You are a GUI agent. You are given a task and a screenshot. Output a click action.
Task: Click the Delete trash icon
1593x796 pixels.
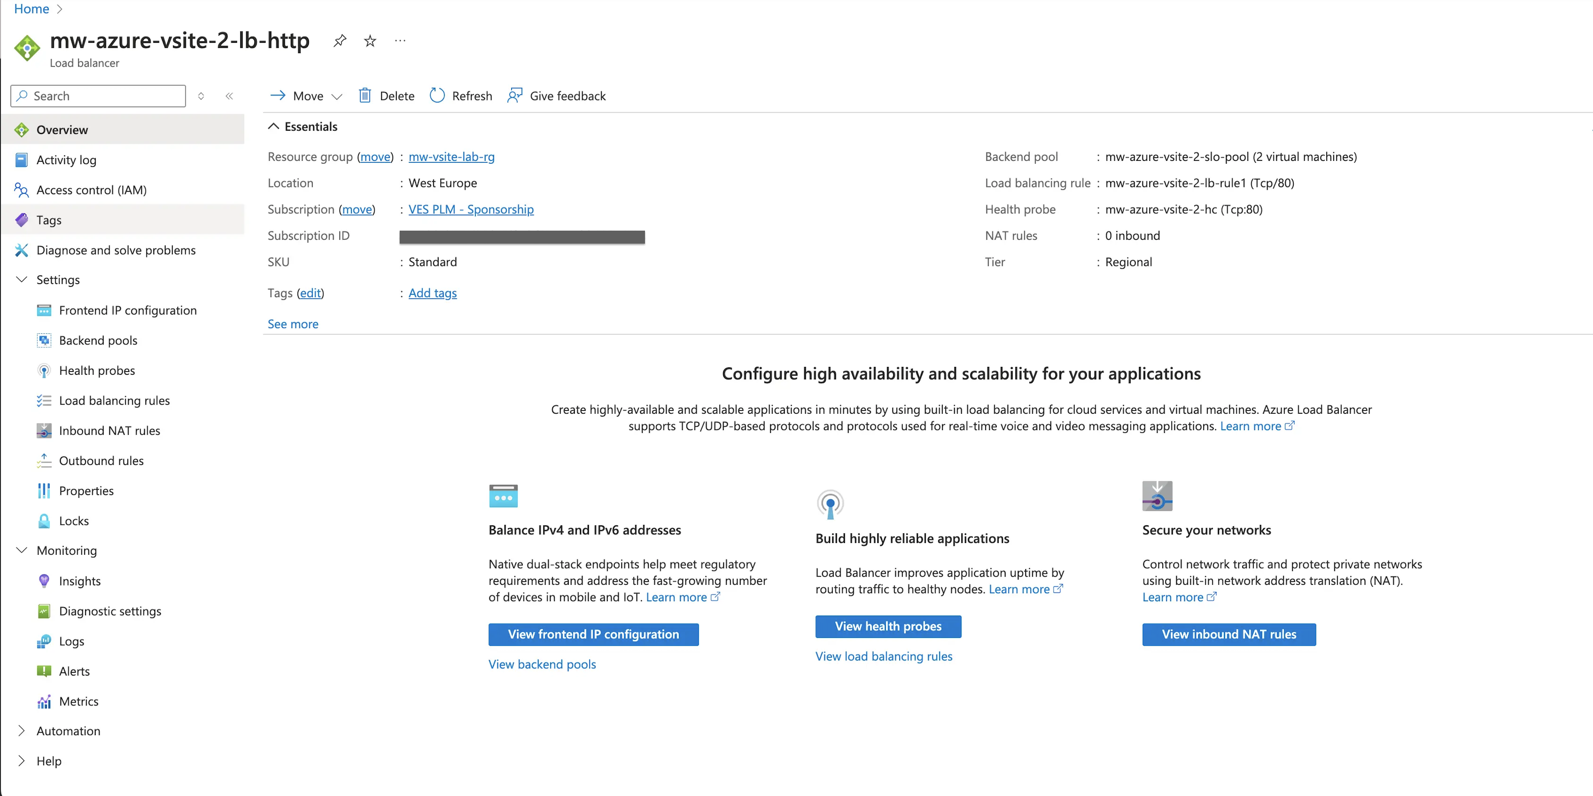pos(365,96)
